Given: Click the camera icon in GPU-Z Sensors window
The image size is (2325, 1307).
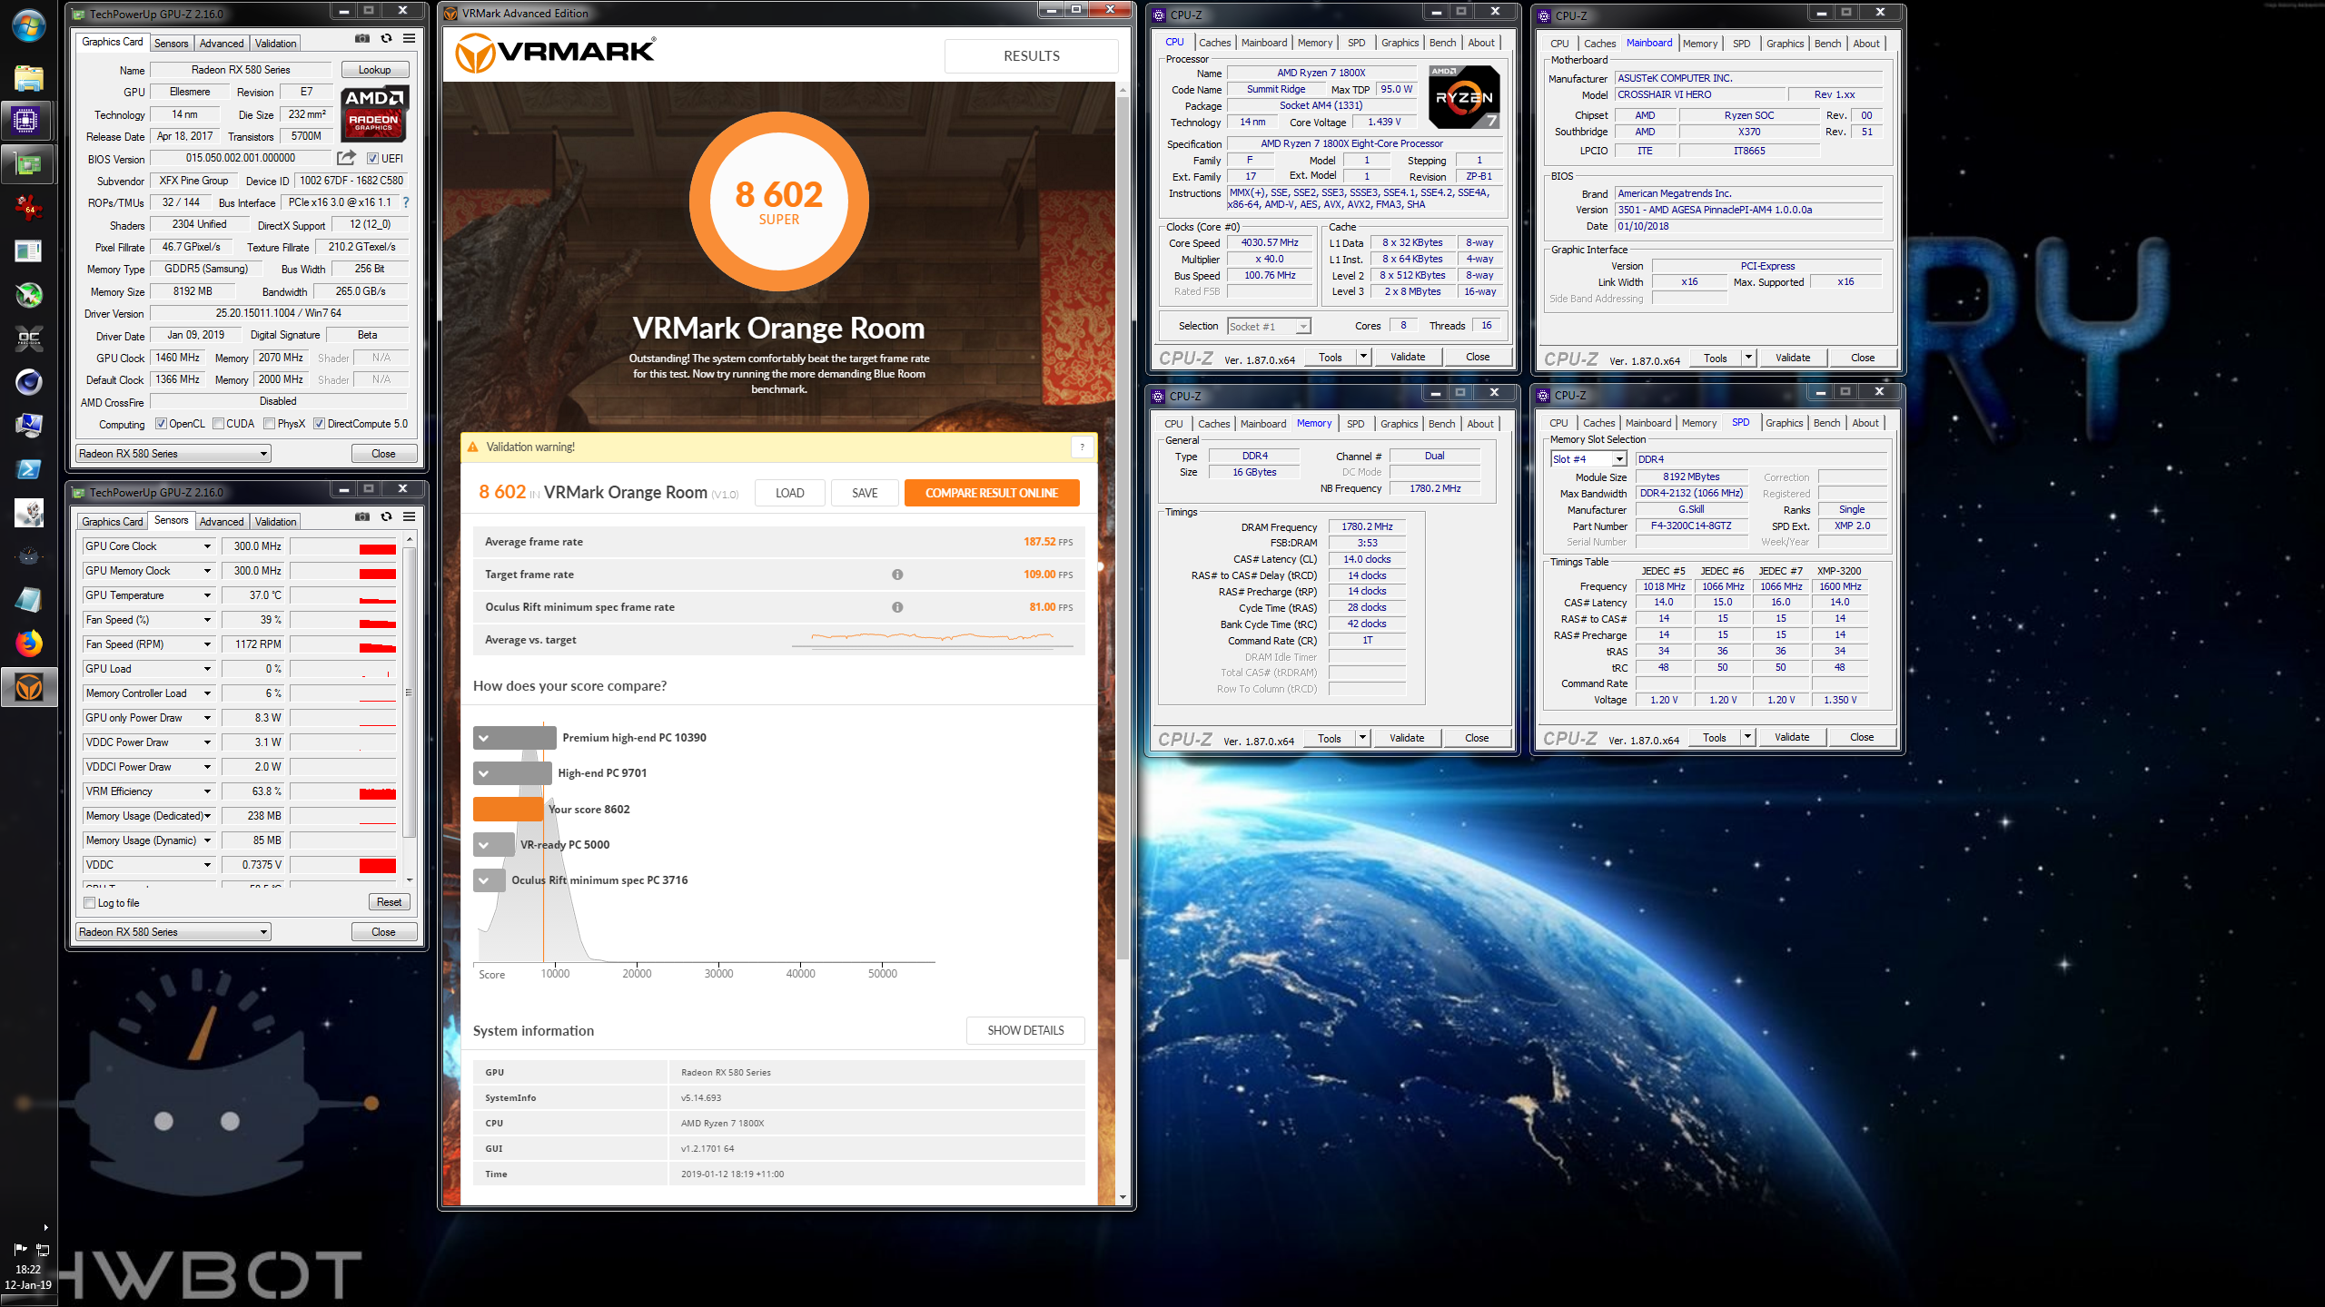Looking at the screenshot, I should [x=362, y=517].
